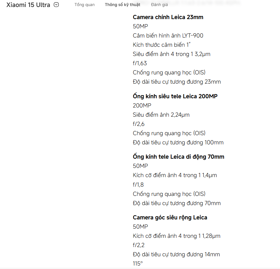The height and width of the screenshot is (269, 280).
Task: Switch to the Tổng quan tab
Action: 85,5
